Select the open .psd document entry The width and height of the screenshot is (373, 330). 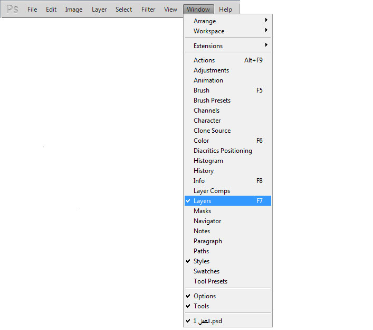point(228,320)
